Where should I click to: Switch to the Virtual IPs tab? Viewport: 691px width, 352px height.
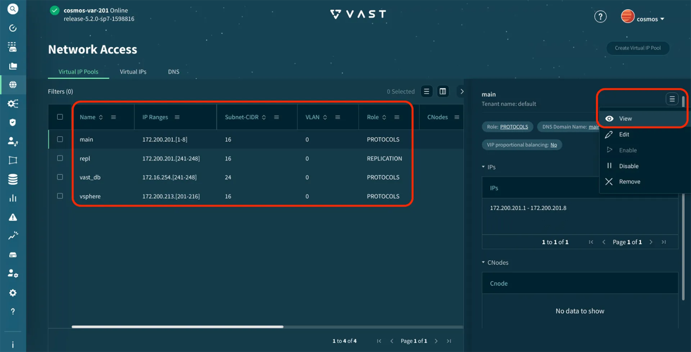point(133,72)
